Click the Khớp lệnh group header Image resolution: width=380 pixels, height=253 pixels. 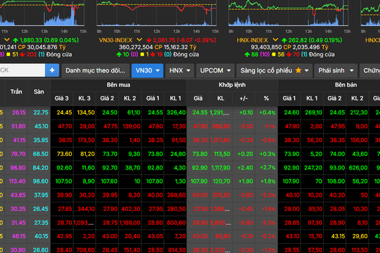pos(232,85)
